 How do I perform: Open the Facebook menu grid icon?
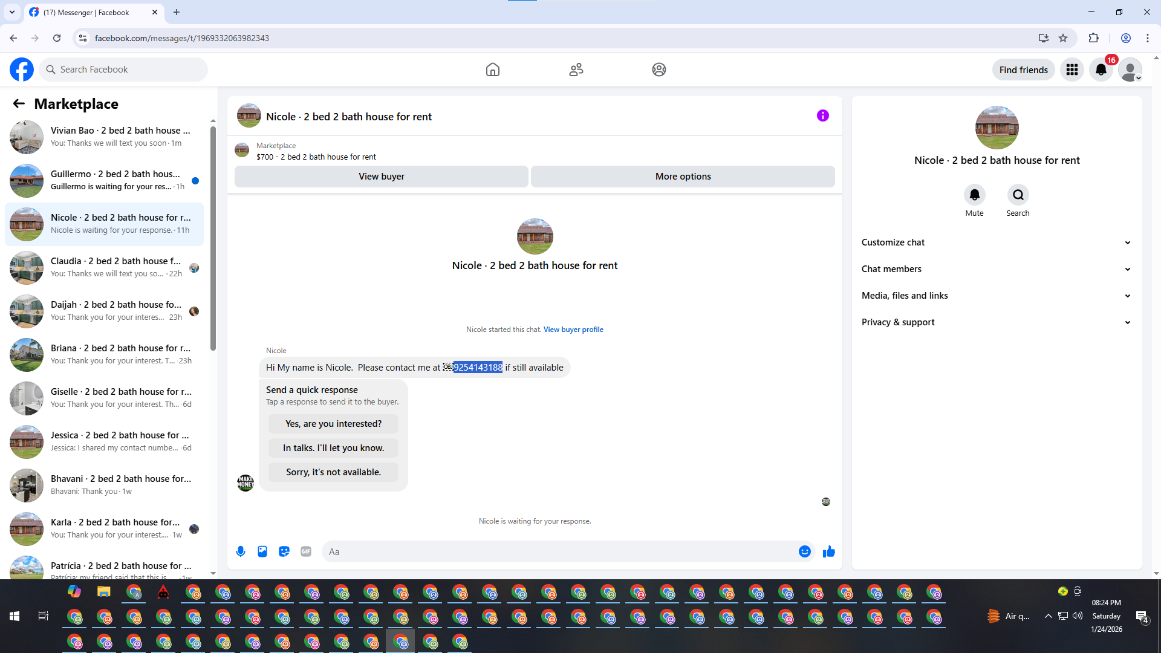pos(1072,70)
